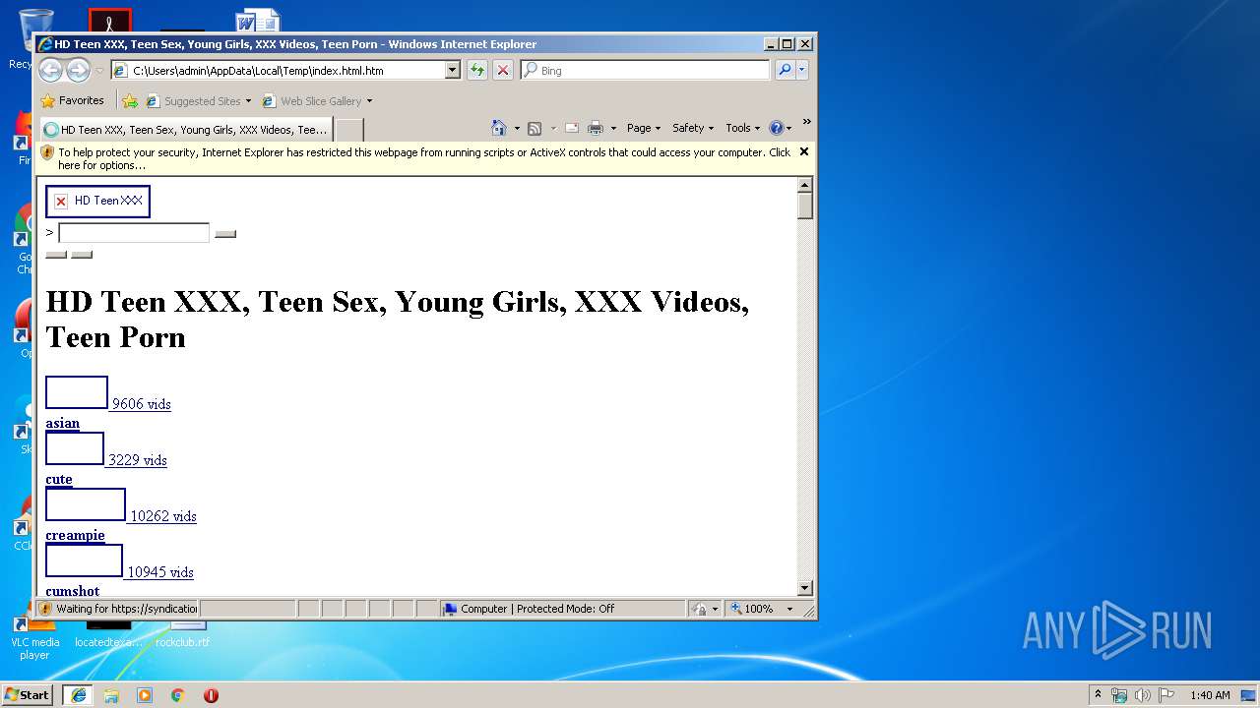The width and height of the screenshot is (1260, 708).
Task: Click the network icon in the system tray
Action: pos(1119,695)
